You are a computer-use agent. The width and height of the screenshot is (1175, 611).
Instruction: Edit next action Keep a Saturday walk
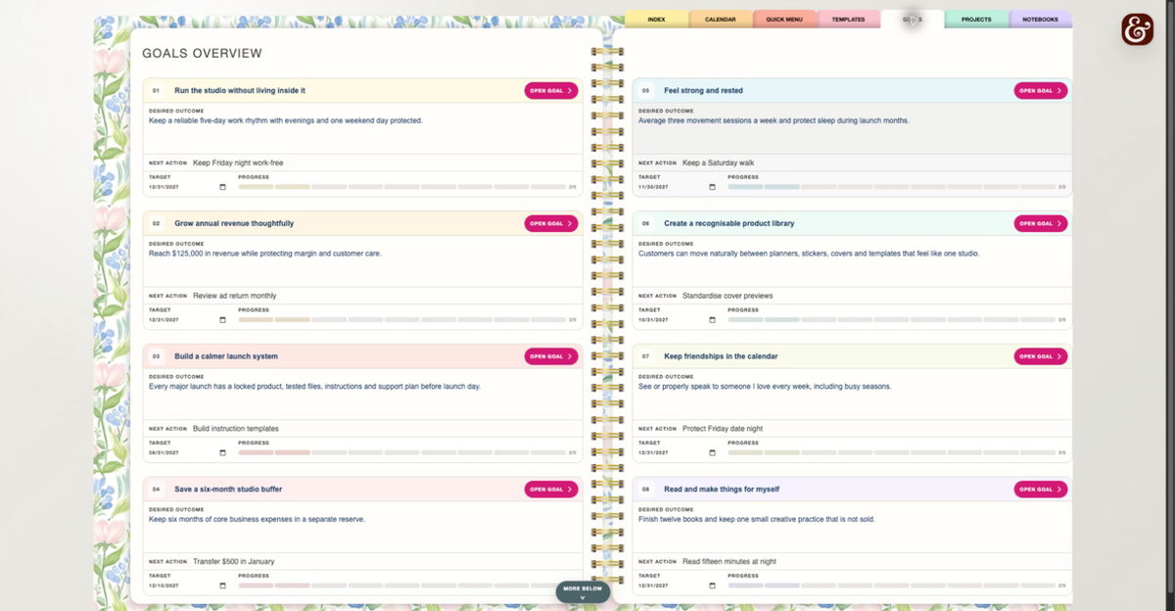(719, 163)
